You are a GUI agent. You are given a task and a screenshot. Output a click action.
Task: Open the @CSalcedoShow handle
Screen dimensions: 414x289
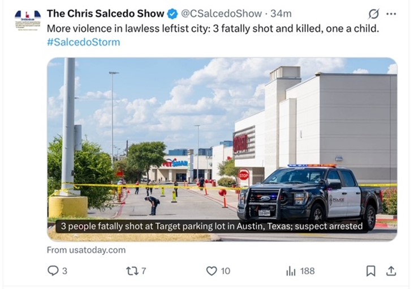tap(221, 14)
